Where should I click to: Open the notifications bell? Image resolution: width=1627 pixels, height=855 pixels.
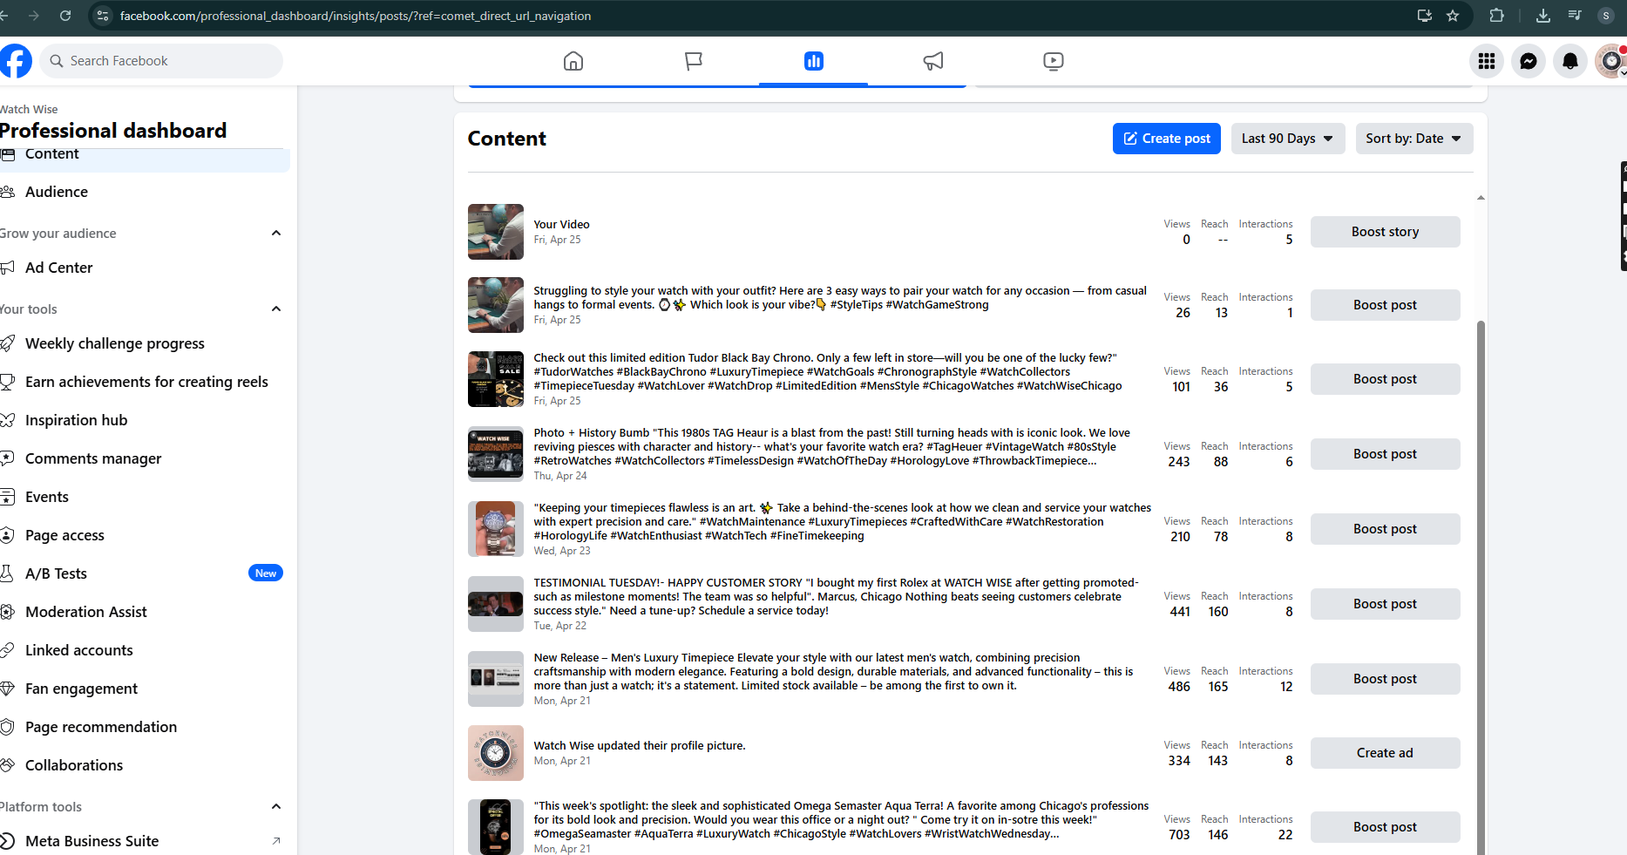click(x=1570, y=61)
